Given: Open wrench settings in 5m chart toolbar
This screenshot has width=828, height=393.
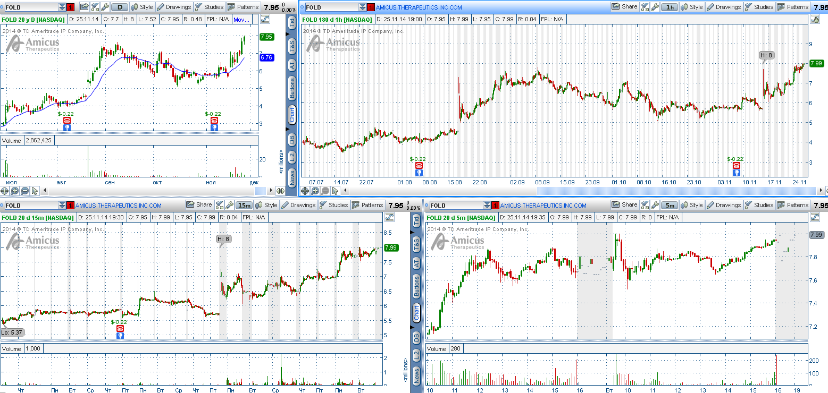Looking at the screenshot, I should pyautogui.click(x=655, y=205).
